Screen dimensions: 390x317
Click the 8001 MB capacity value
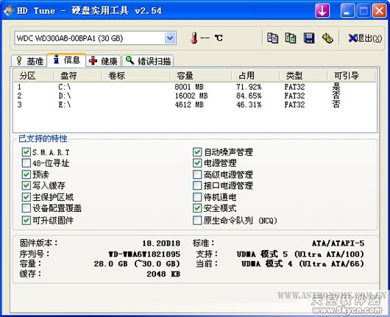[189, 87]
